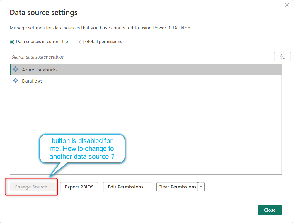Click the green Close button
293x223 pixels.
coord(270,210)
